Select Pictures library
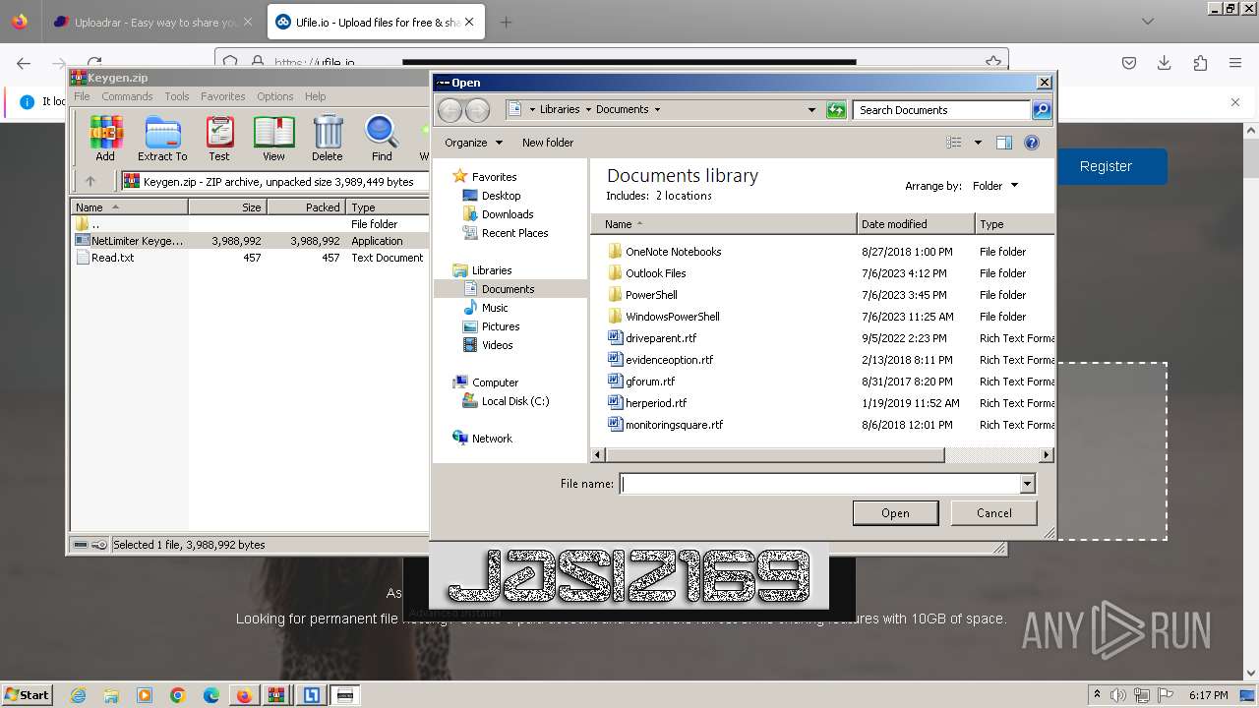The width and height of the screenshot is (1259, 708). pos(501,326)
